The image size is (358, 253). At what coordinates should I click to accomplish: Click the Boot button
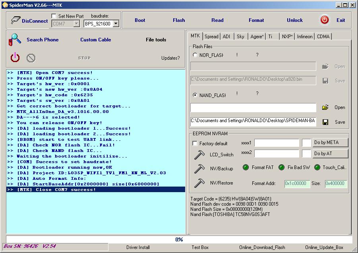click(140, 20)
